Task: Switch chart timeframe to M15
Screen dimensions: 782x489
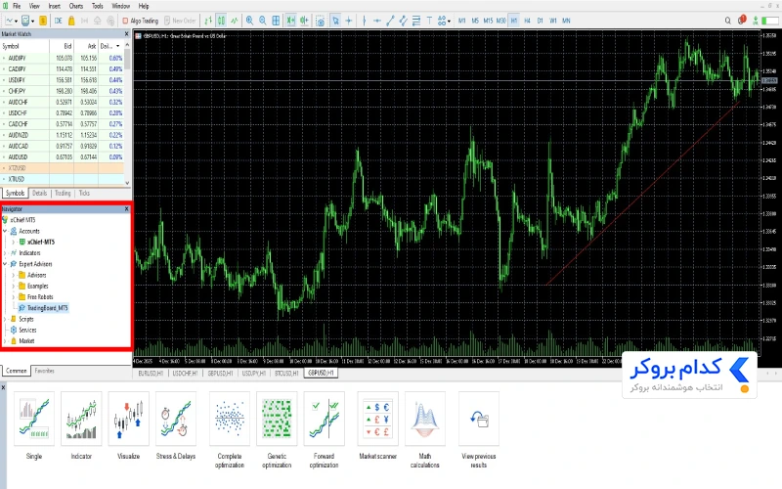Action: (488, 21)
